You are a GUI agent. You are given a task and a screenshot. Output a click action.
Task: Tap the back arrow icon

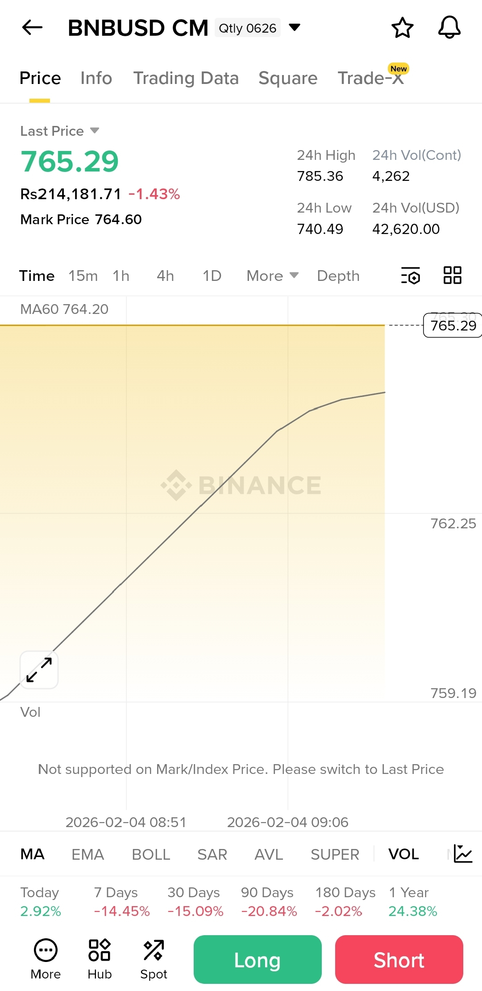tap(32, 28)
